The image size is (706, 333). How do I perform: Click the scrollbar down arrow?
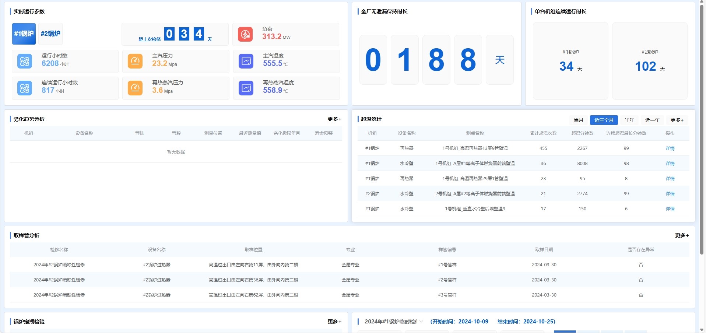702,330
